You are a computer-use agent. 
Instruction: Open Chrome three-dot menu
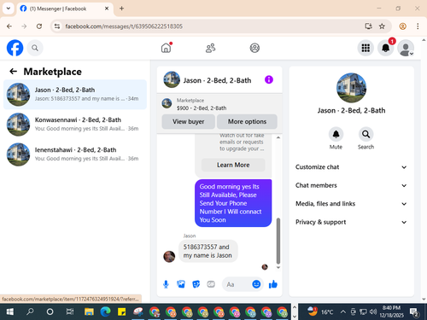point(418,26)
